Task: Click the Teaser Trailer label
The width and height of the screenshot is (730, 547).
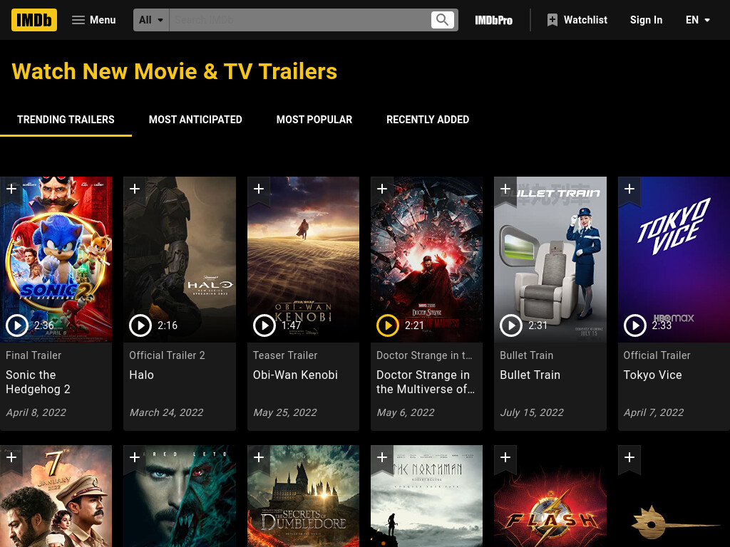Action: [285, 355]
